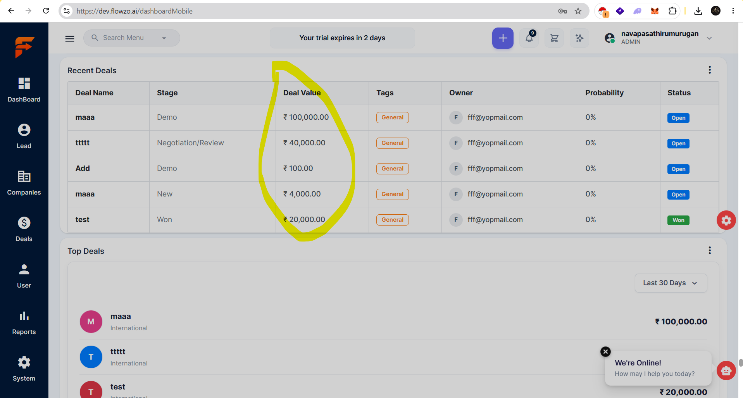Select the deal named Add
Viewport: 743px width, 398px height.
83,168
